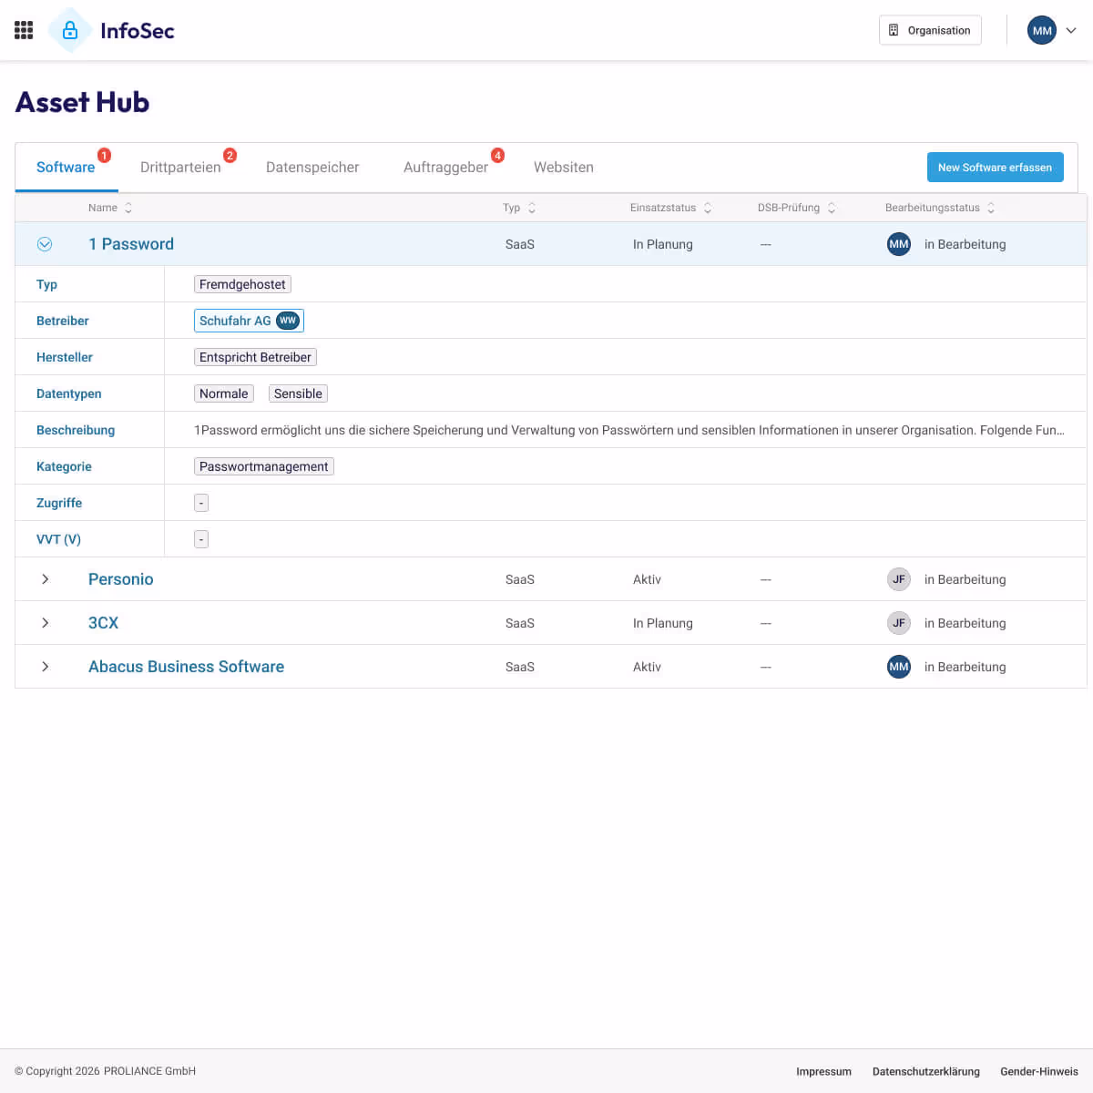Screen dimensions: 1093x1093
Task: Sort by the DSB-Prüfung column arrows
Action: [832, 208]
